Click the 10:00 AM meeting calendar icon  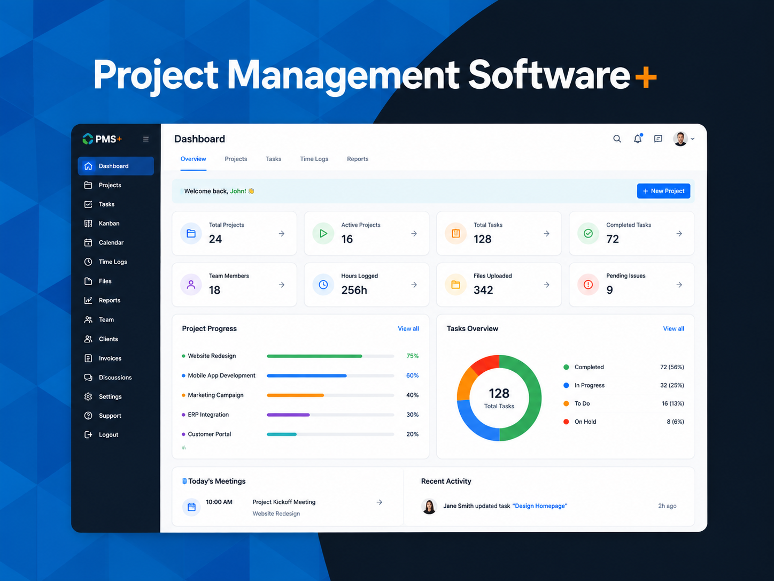pyautogui.click(x=191, y=507)
